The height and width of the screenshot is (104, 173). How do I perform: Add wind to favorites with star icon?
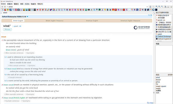(x=171, y=7)
